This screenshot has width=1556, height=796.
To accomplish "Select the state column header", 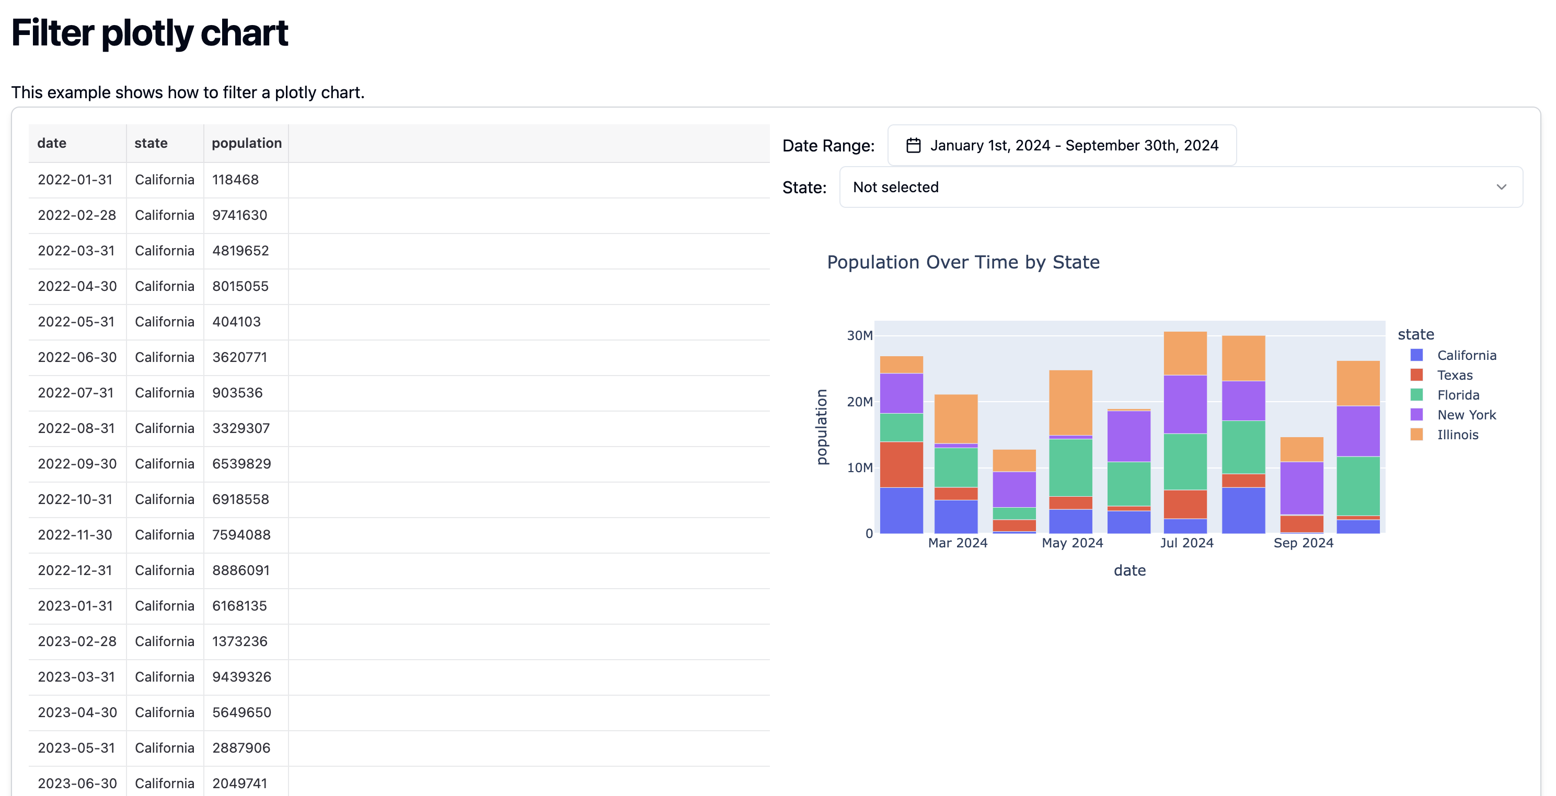I will 151,143.
